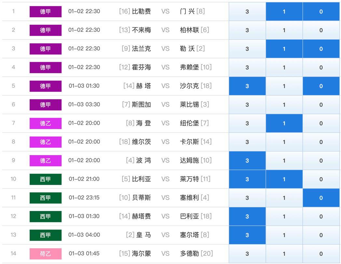Select 0 for 不来梅 vs 柏林联
Image resolution: width=341 pixels, height=264 pixels.
(x=321, y=30)
